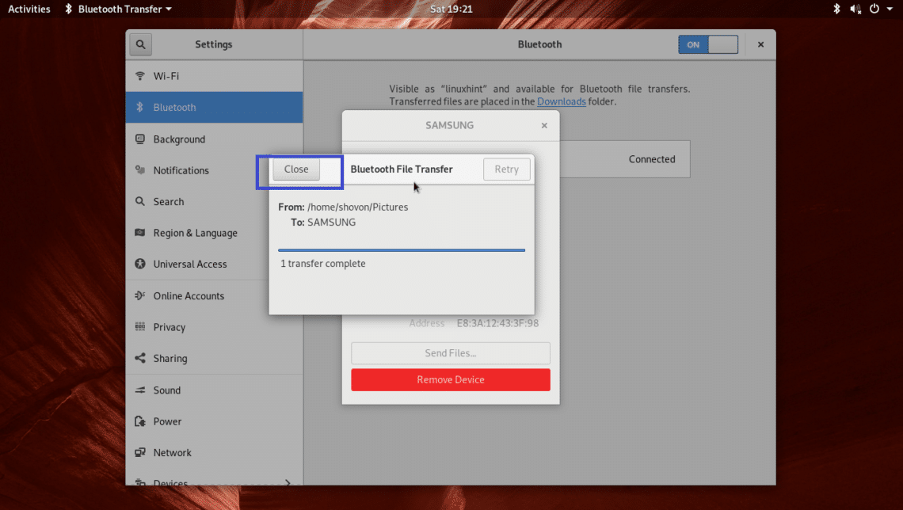This screenshot has height=510, width=903.
Task: Click the Universal Access icon
Action: click(x=140, y=264)
